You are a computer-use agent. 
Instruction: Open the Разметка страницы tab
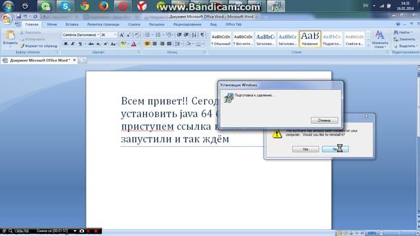coord(103,24)
